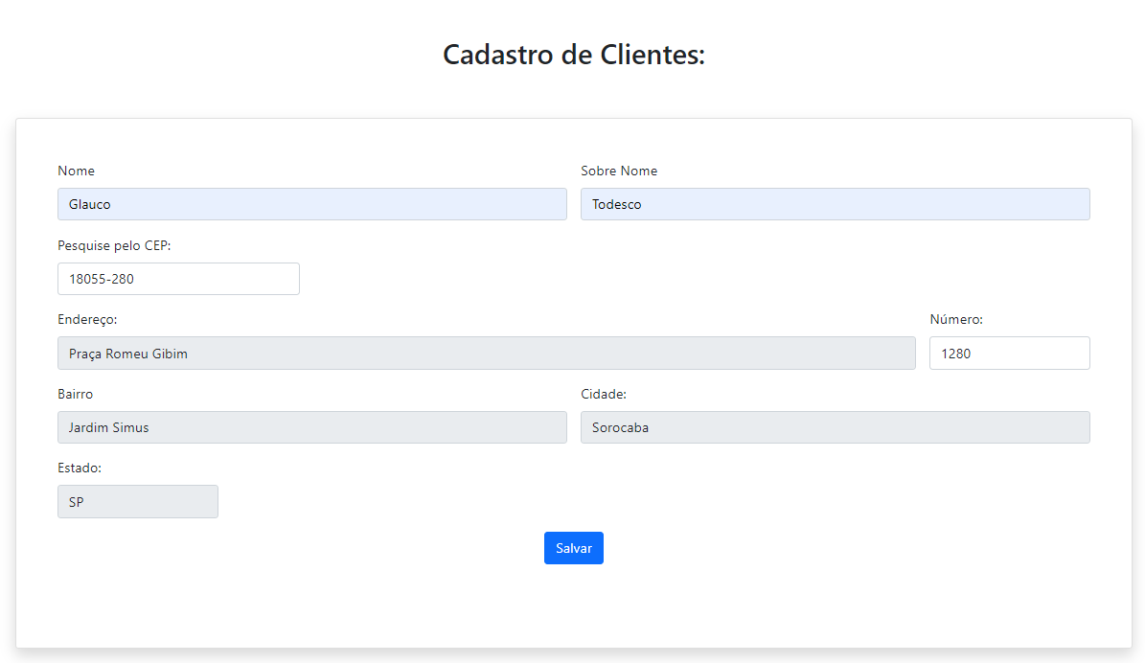1145x663 pixels.
Task: Click the "Cidade:" label
Action: 604,394
